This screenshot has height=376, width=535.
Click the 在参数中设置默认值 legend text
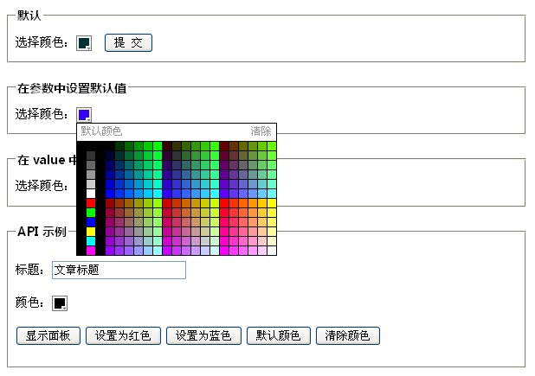point(72,88)
